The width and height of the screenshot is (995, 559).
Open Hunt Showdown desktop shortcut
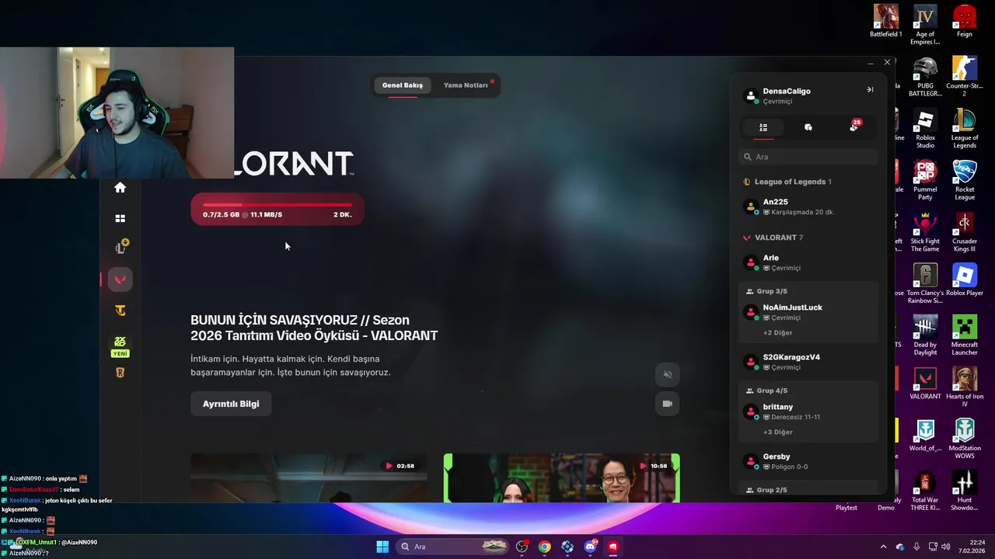point(965,491)
